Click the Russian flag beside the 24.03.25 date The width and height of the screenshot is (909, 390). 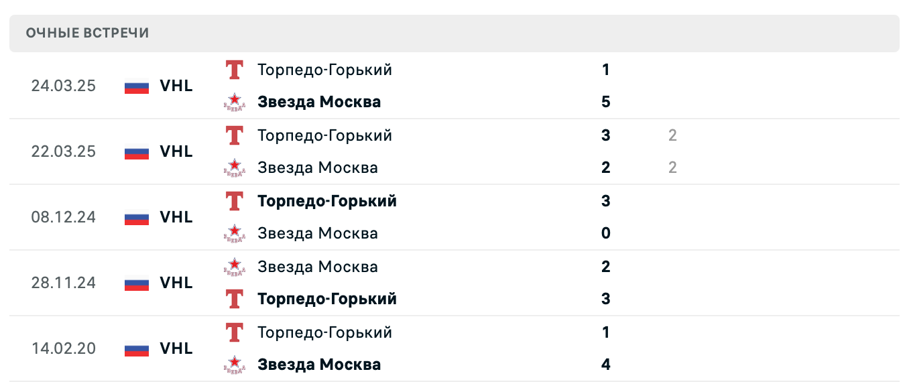click(135, 86)
